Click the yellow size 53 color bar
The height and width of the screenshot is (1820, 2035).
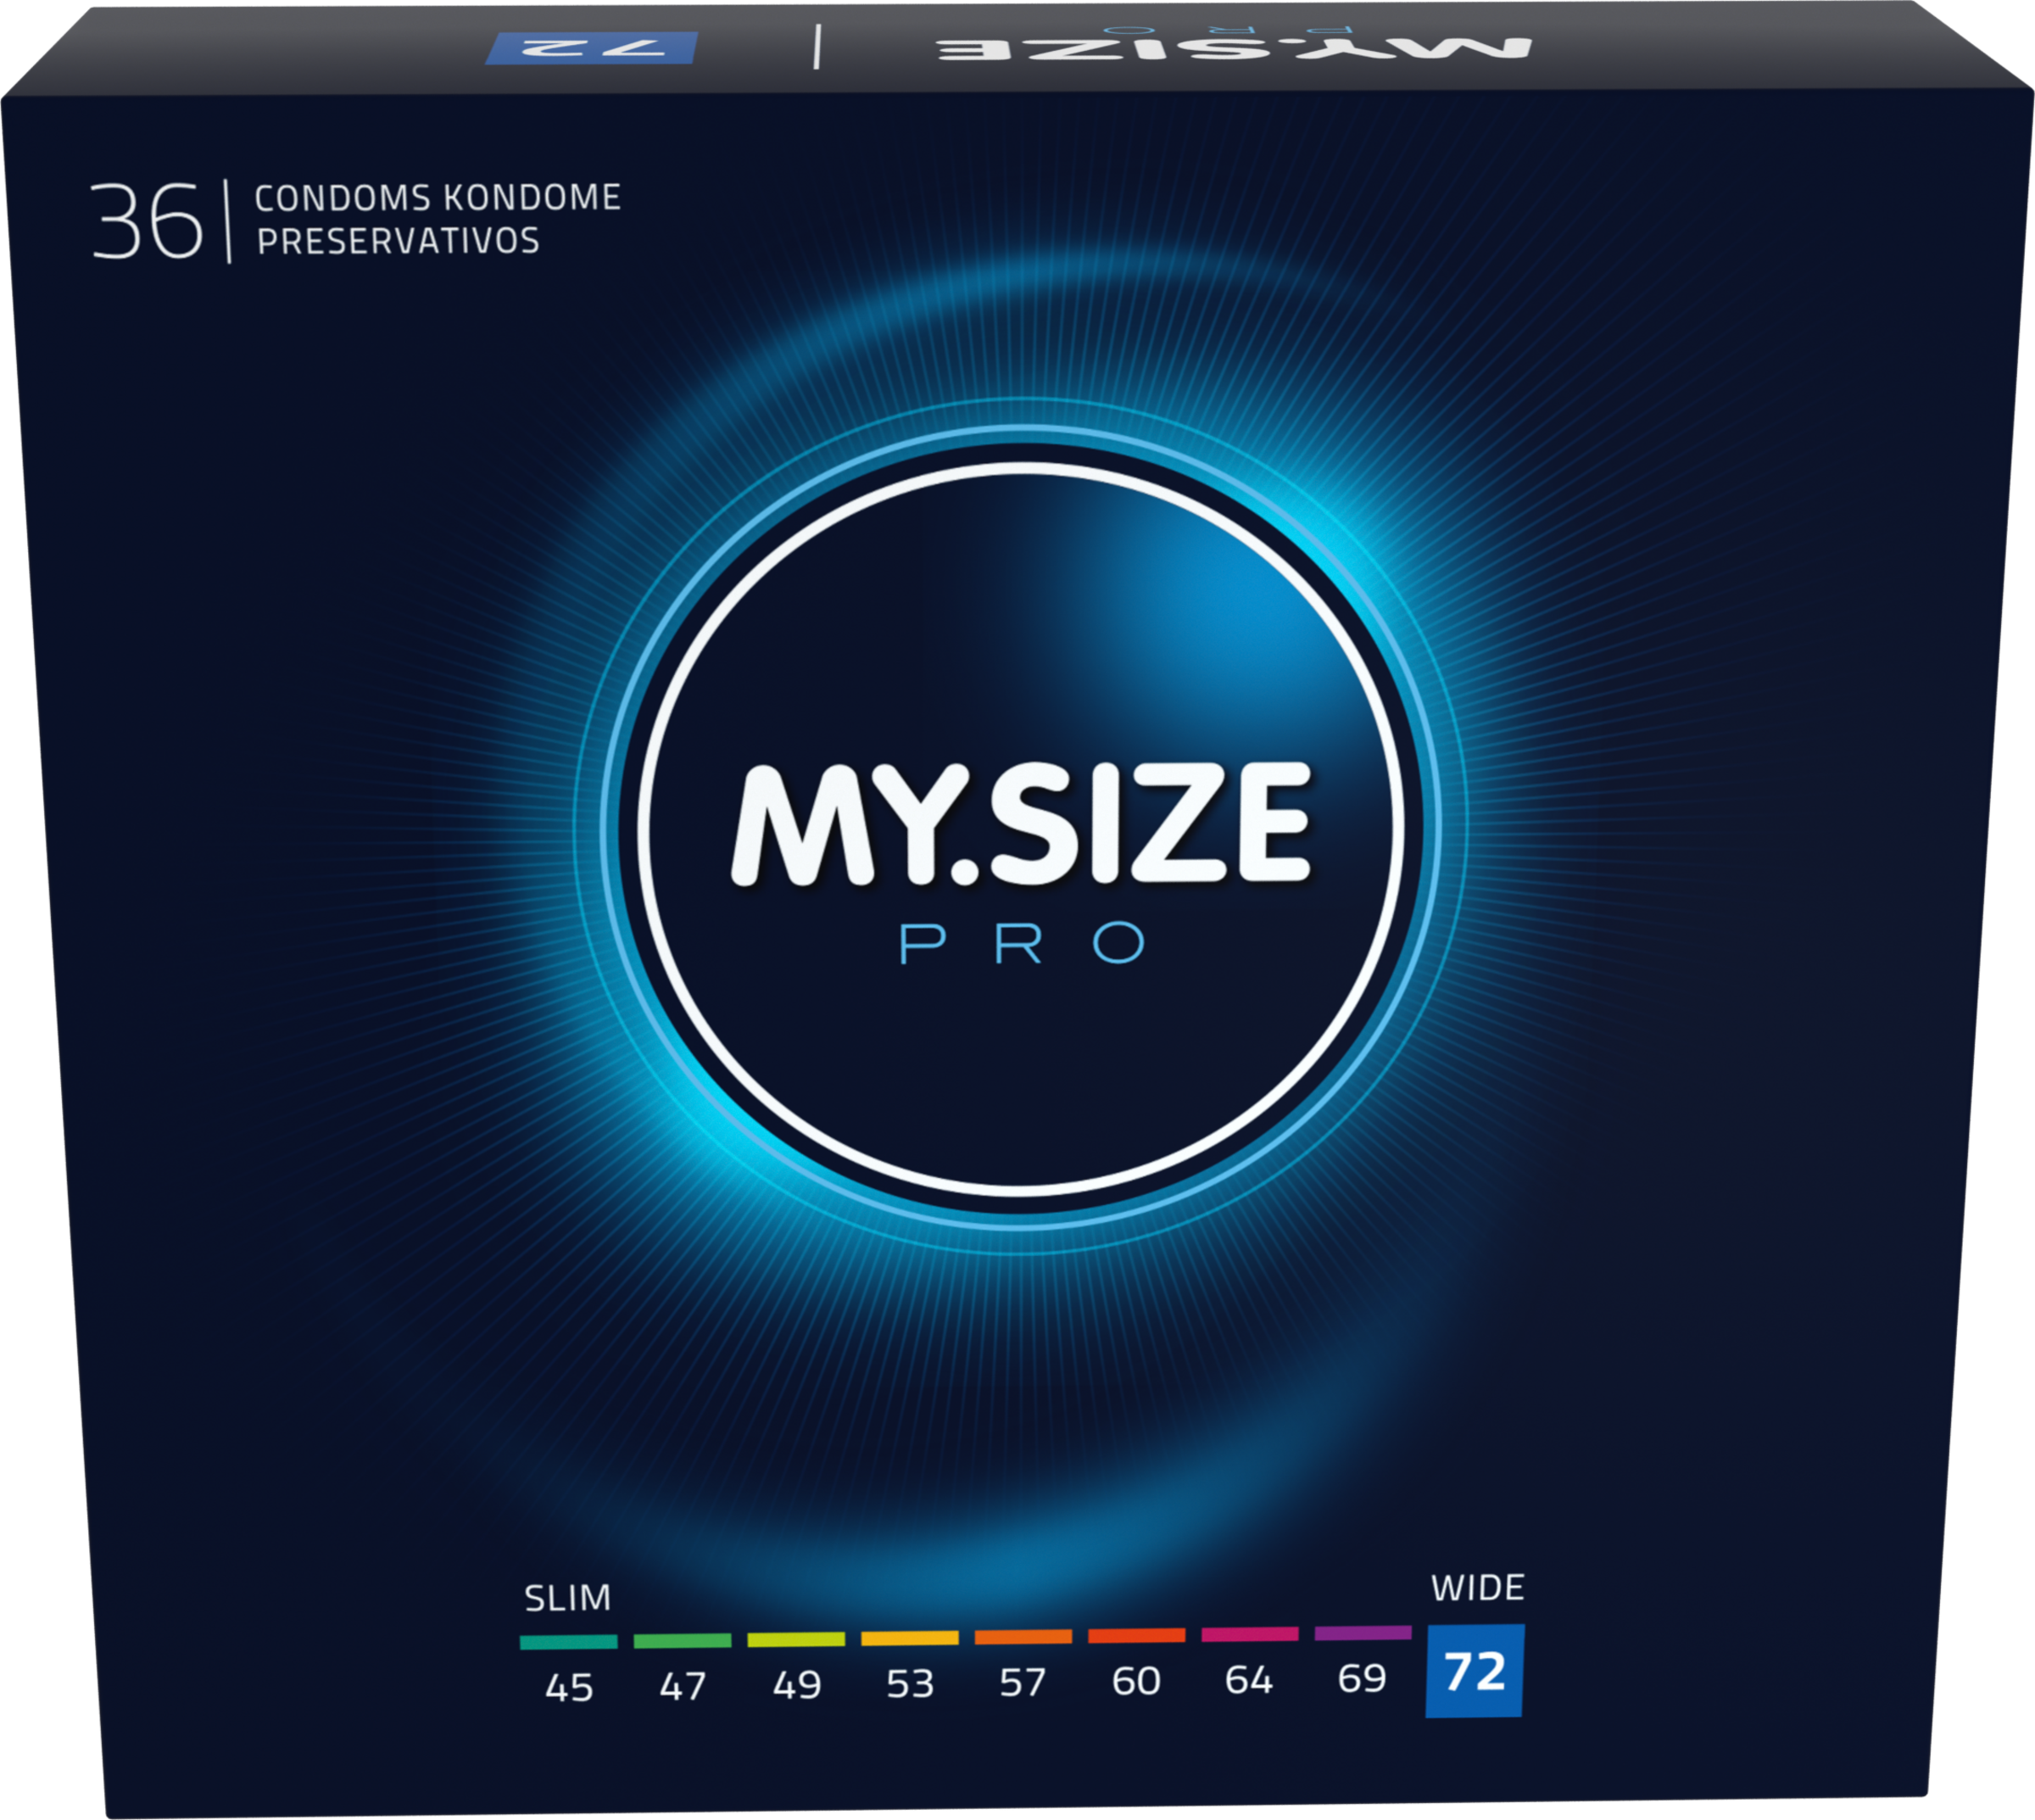[909, 1638]
